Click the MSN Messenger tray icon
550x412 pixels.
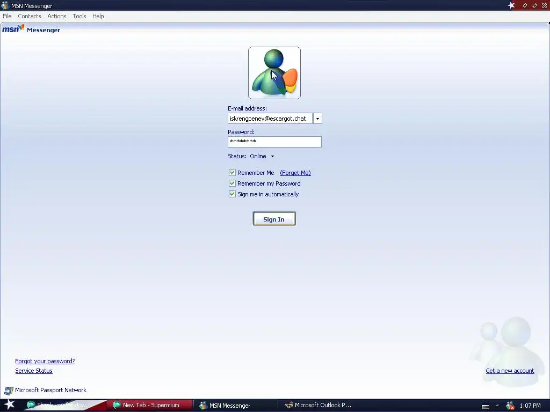(x=510, y=406)
